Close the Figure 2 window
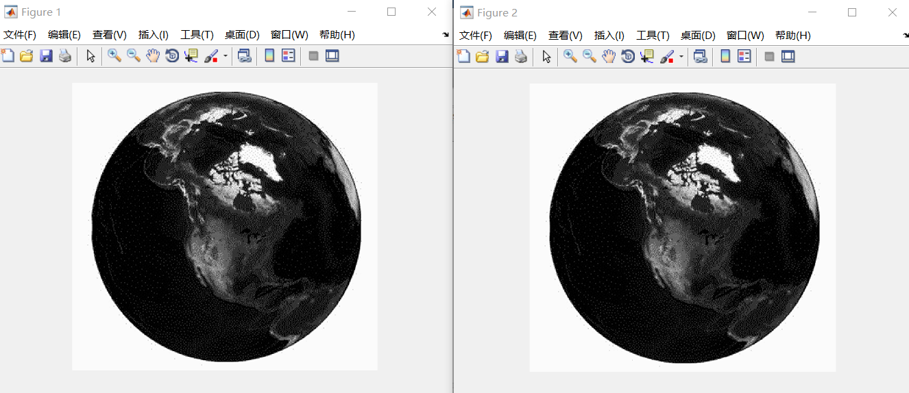 [893, 12]
